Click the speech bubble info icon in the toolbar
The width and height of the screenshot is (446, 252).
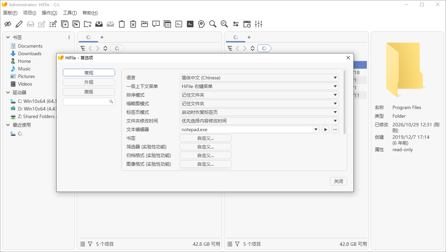[x=156, y=24]
